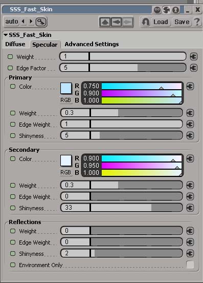The height and width of the screenshot is (283, 203).
Task: Switch to the Diffuse tab
Action: [x=15, y=44]
